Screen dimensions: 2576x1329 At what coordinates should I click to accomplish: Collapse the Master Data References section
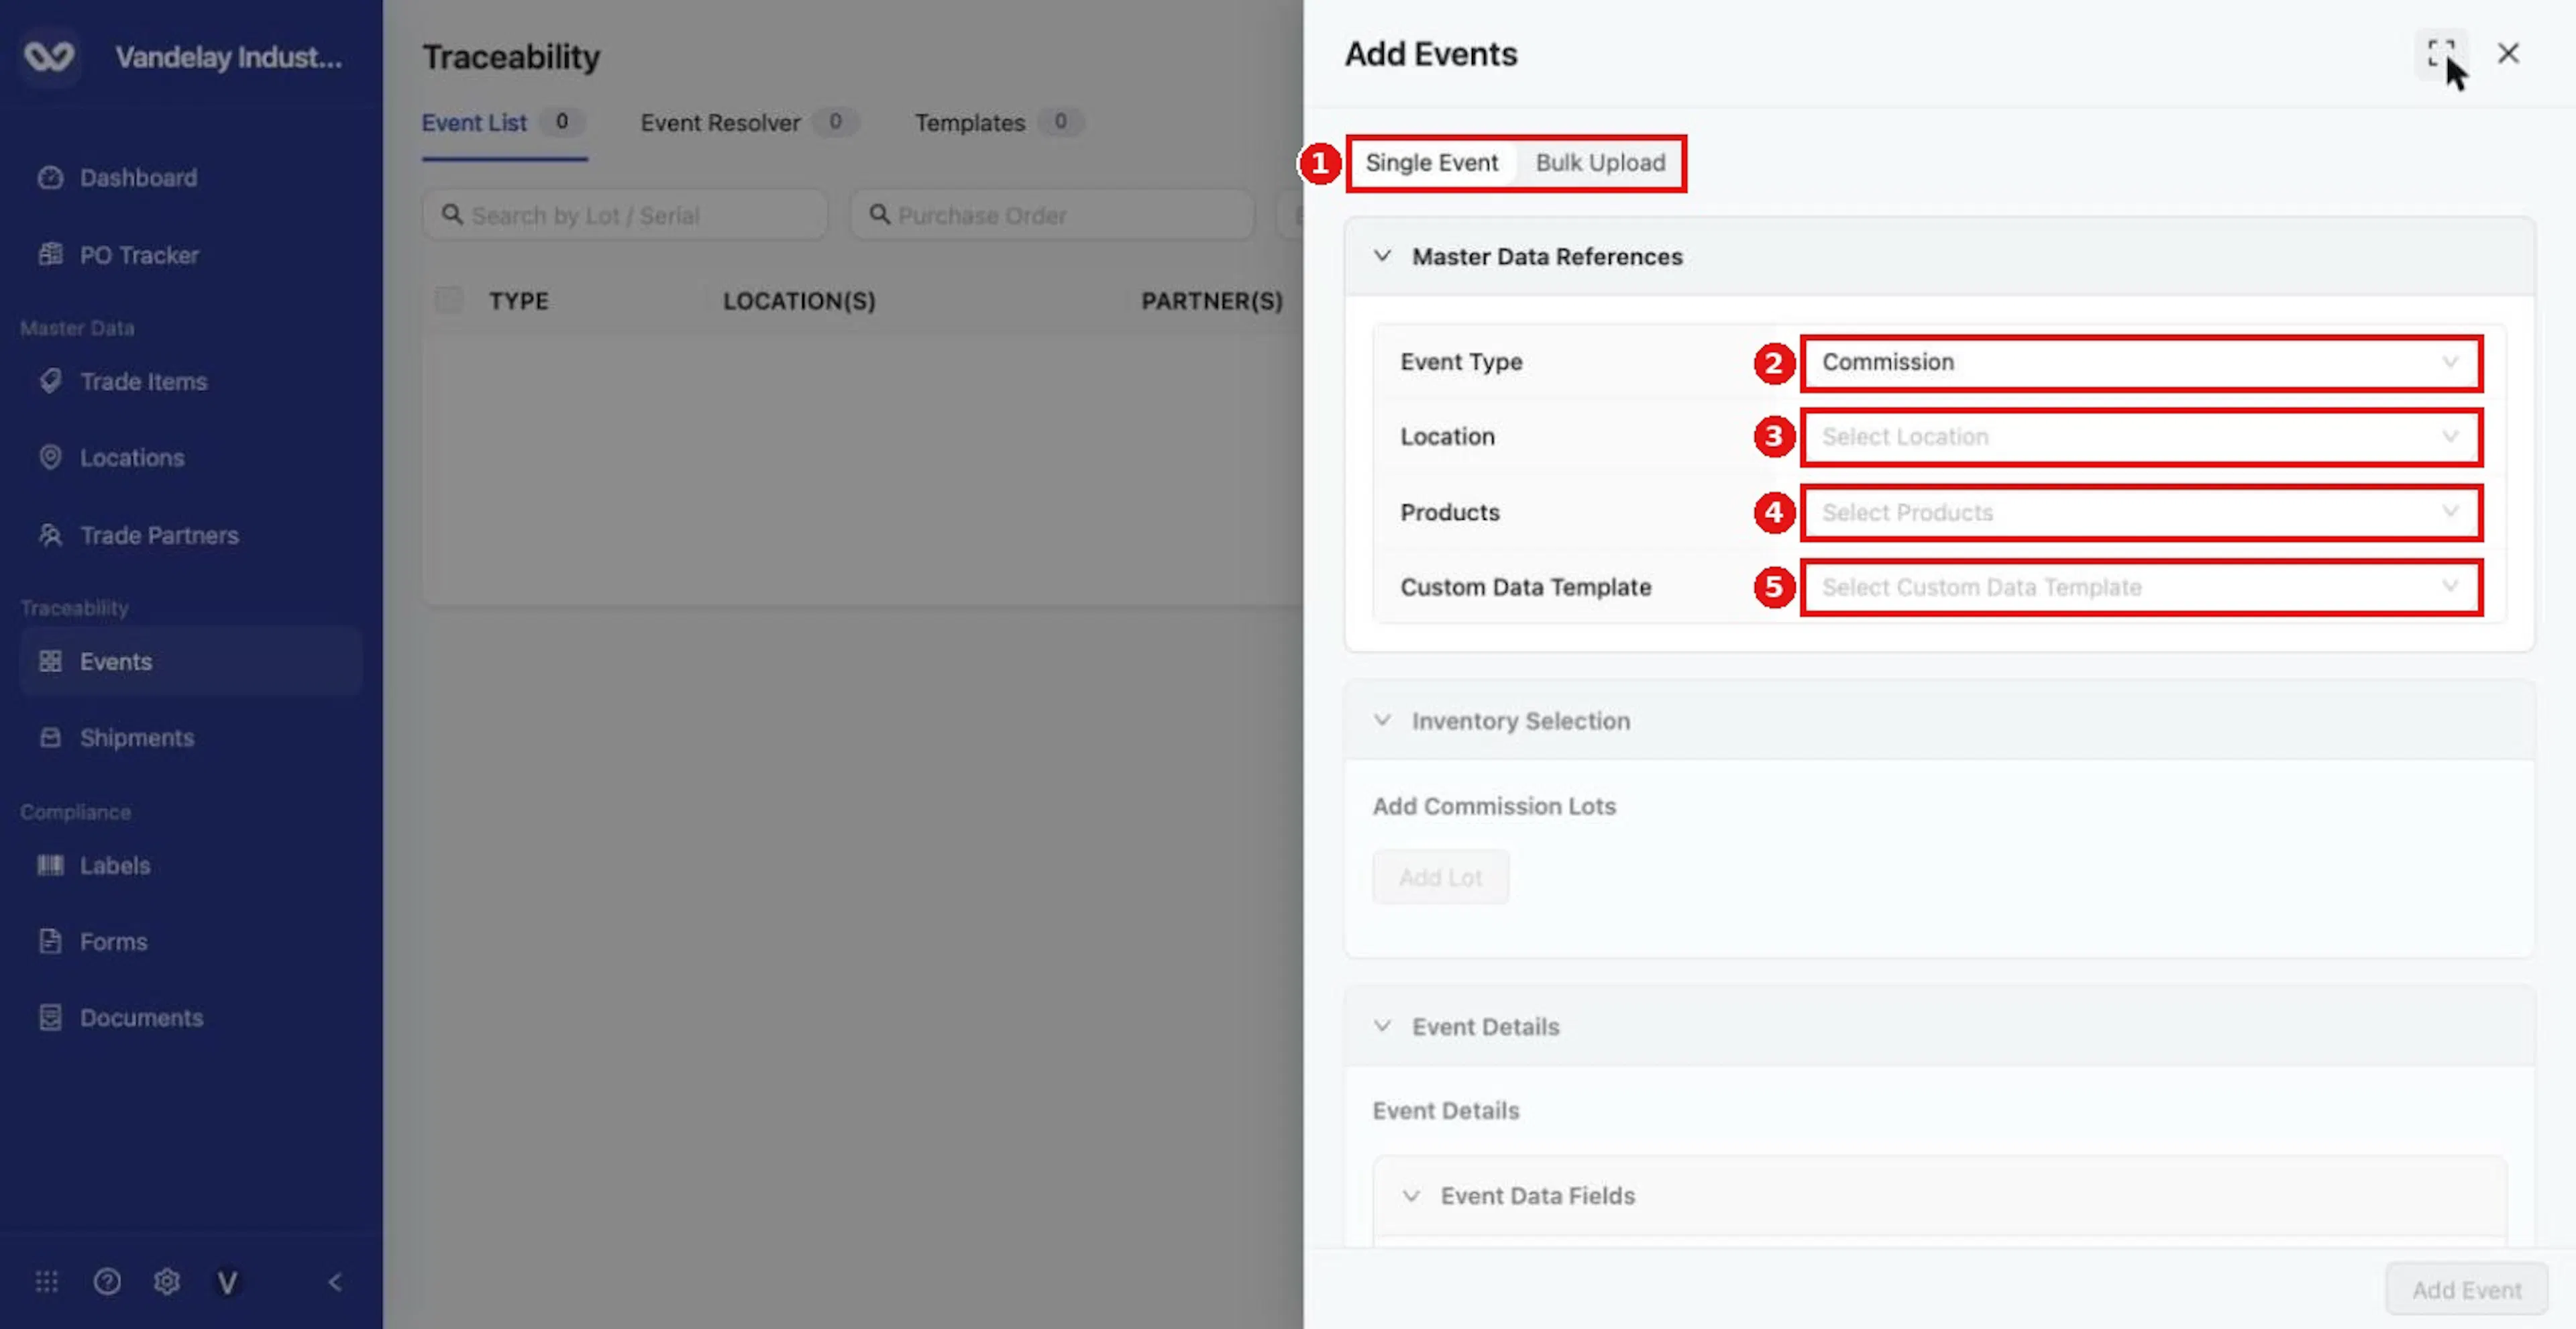pos(1382,256)
